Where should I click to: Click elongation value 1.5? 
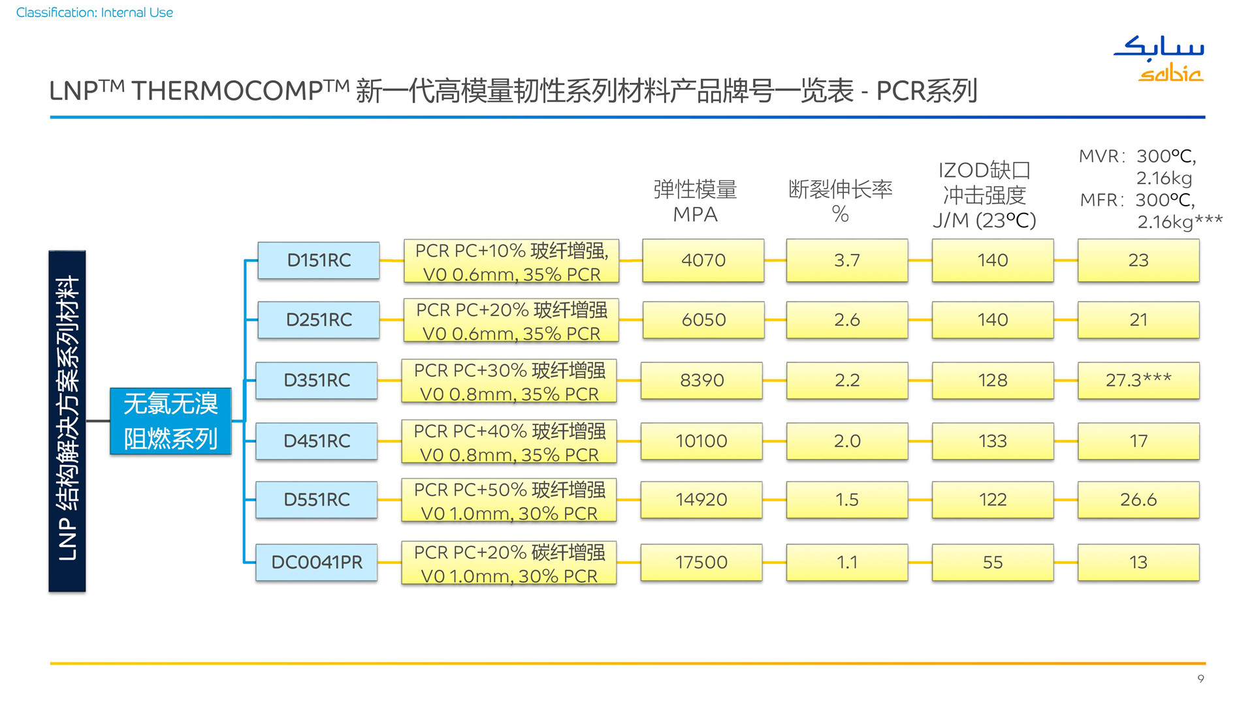(x=847, y=500)
